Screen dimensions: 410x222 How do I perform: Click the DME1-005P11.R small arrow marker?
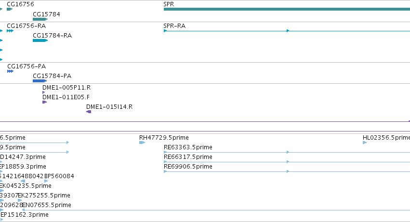pyautogui.click(x=44, y=92)
